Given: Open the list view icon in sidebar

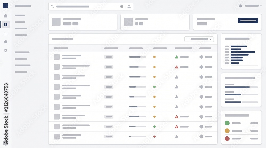Looking at the screenshot, I should [6, 33].
